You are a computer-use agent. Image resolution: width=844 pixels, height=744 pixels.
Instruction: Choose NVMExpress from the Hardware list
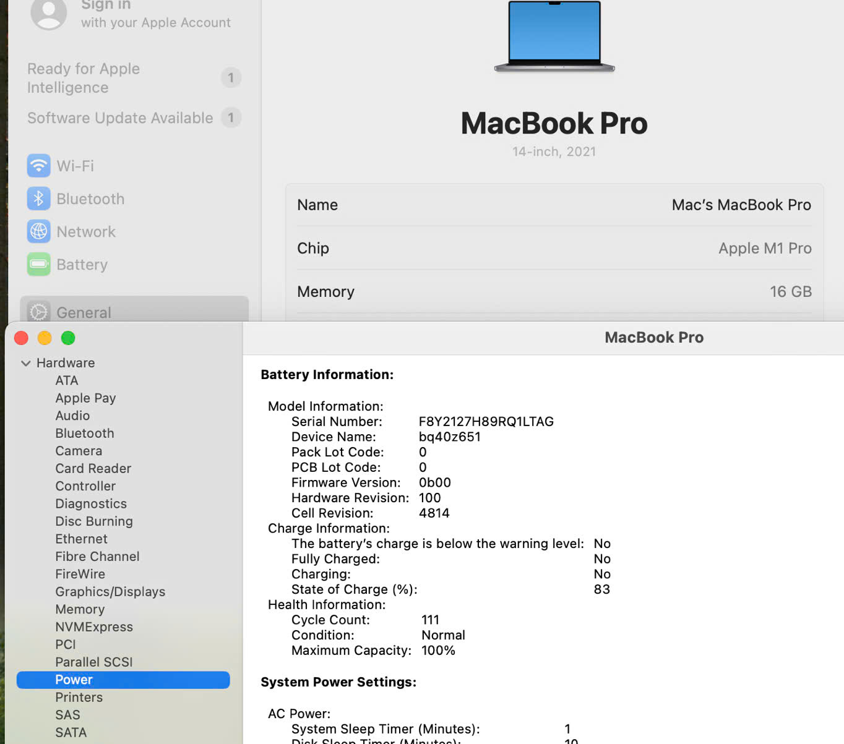coord(94,627)
